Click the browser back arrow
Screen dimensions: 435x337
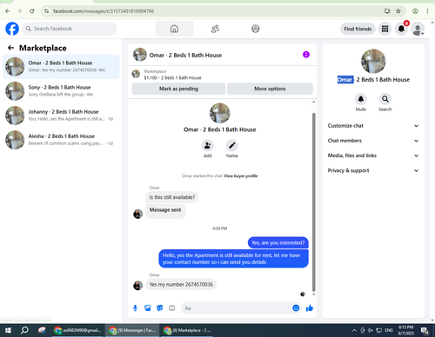coord(8,11)
